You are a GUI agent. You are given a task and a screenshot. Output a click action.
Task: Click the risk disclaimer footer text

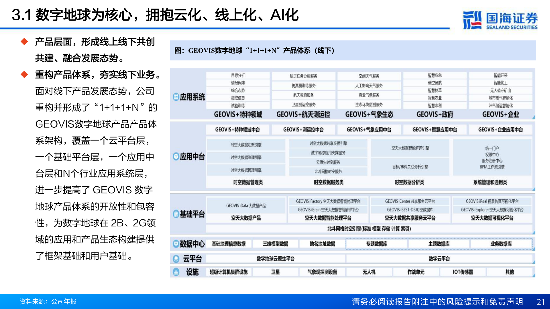437,302
